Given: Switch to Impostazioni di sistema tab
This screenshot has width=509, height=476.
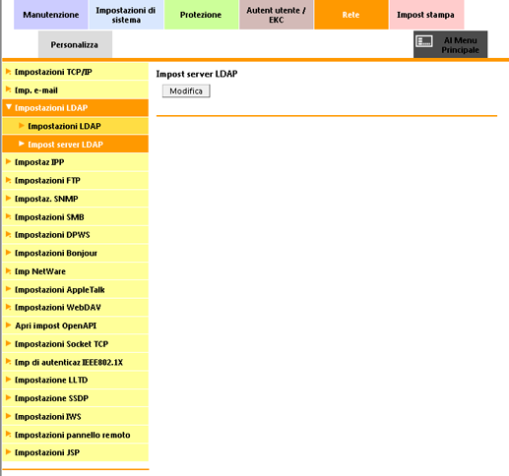Looking at the screenshot, I should (126, 15).
